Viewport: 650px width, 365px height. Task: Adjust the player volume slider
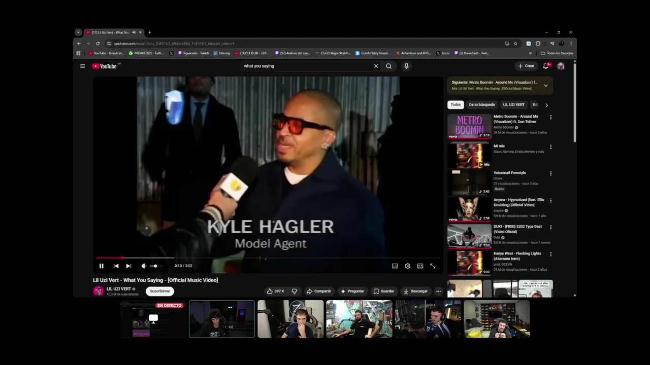pyautogui.click(x=155, y=266)
